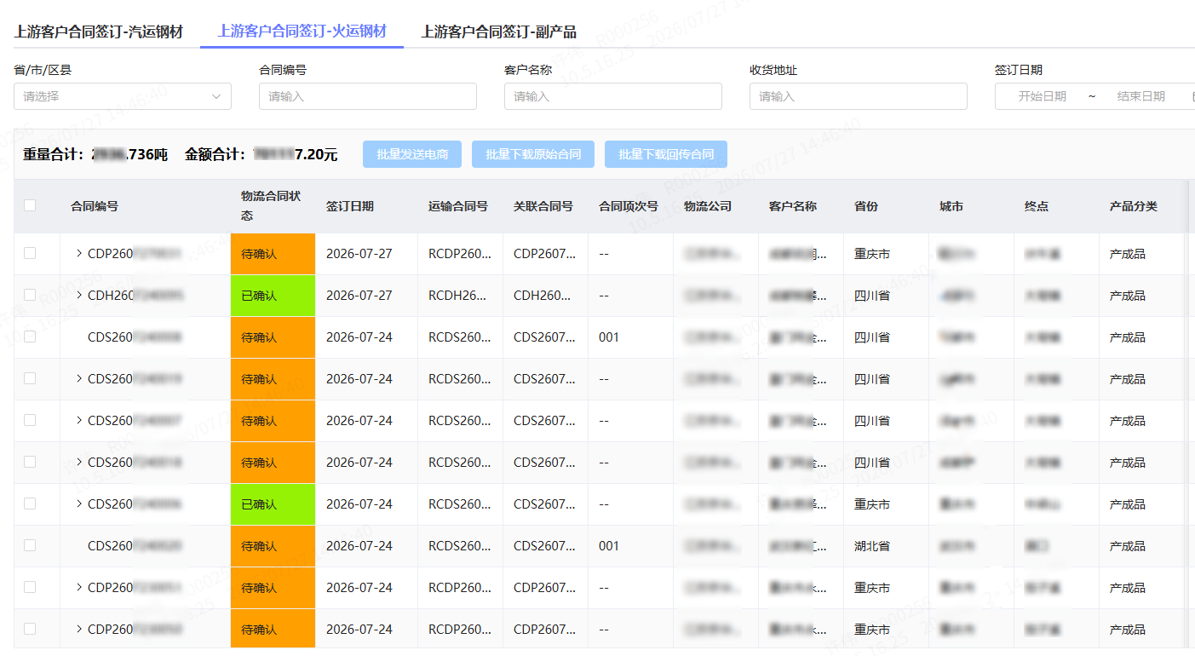Tick the checkbox of the 湖北省 row
This screenshot has width=1195, height=656.
pyautogui.click(x=30, y=545)
